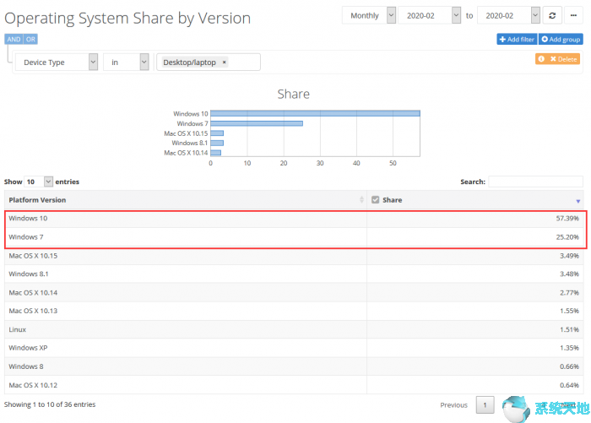Screen dimensions: 591x423
Task: Click the Delete filter button
Action: (x=563, y=59)
